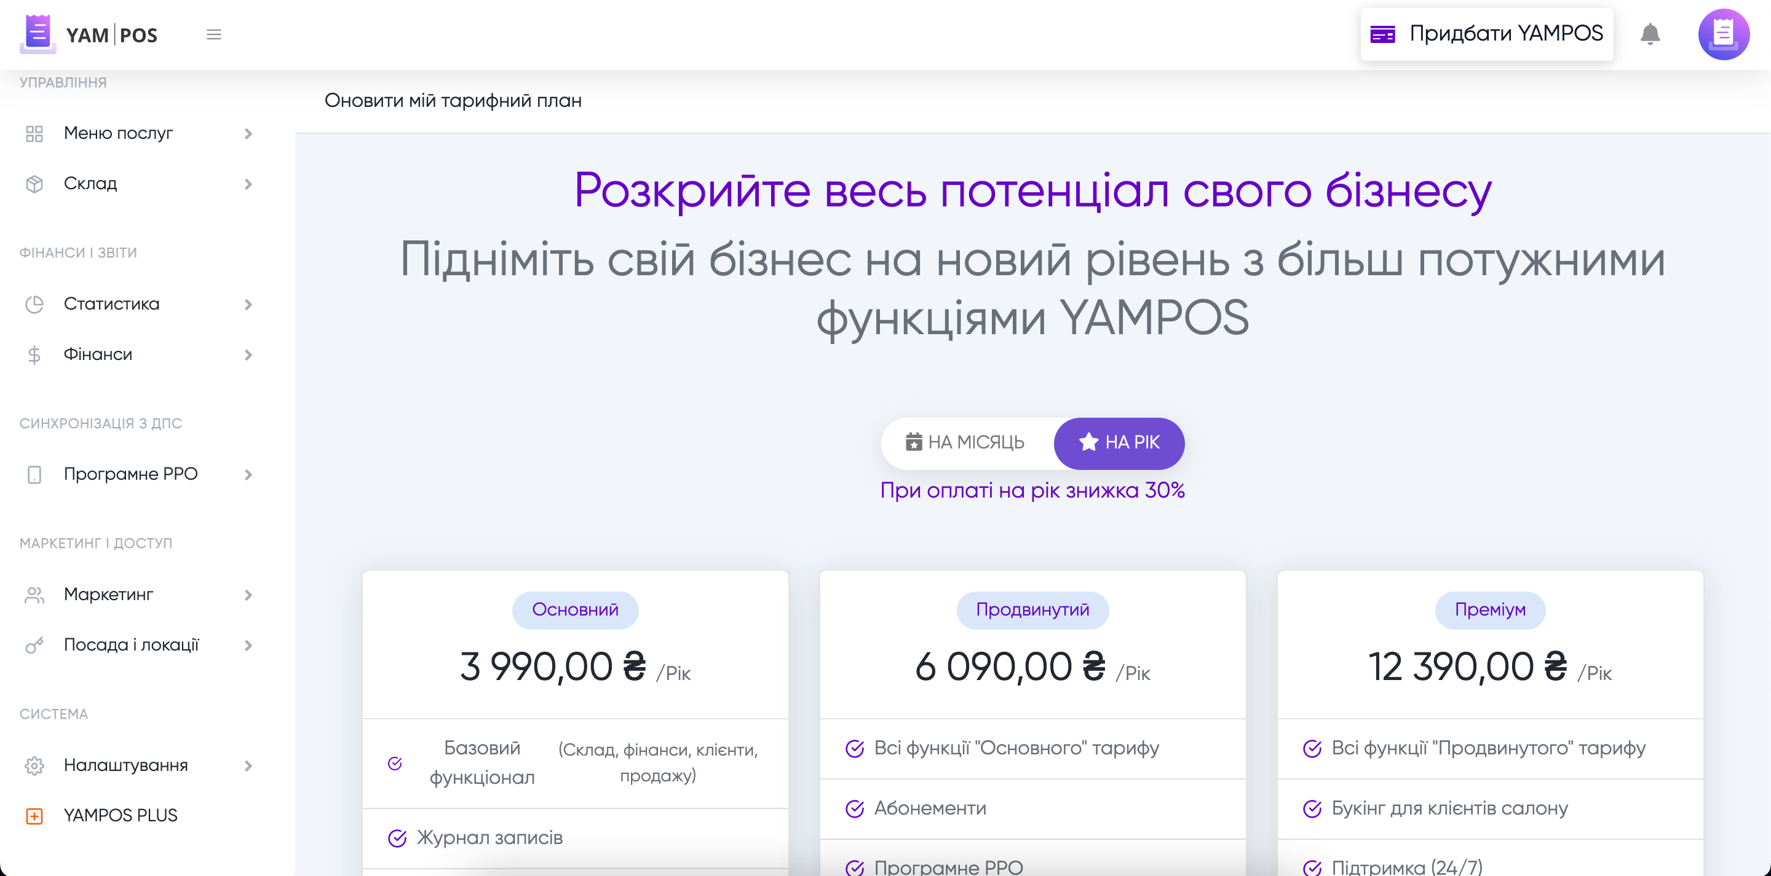Click the YAMPOS PLUS orange plus icon
This screenshot has height=876, width=1771.
(x=34, y=816)
